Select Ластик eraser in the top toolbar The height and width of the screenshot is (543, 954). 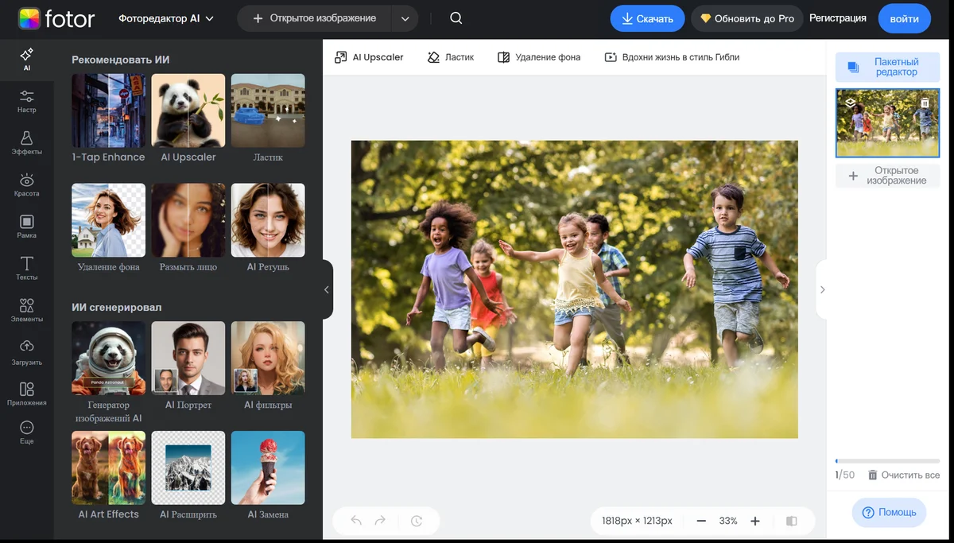[x=451, y=57]
